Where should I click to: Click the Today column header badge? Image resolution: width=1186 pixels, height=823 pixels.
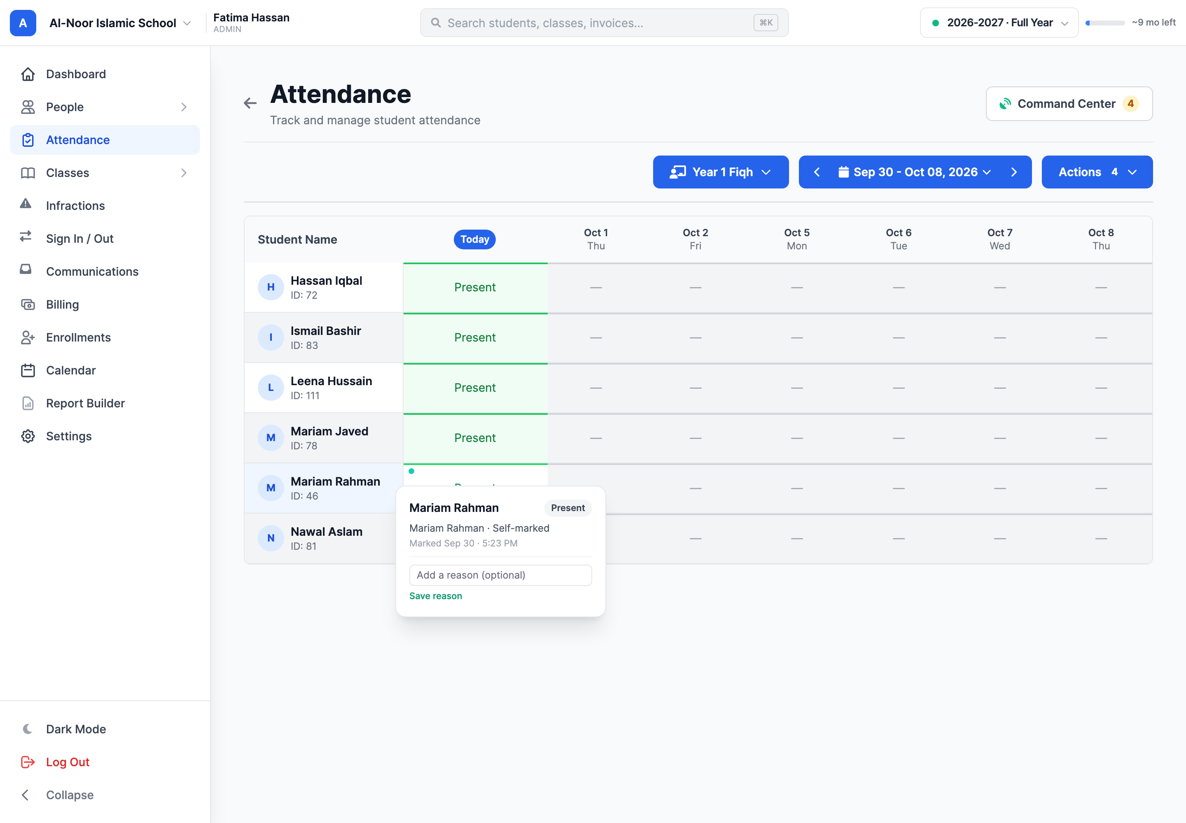click(475, 240)
